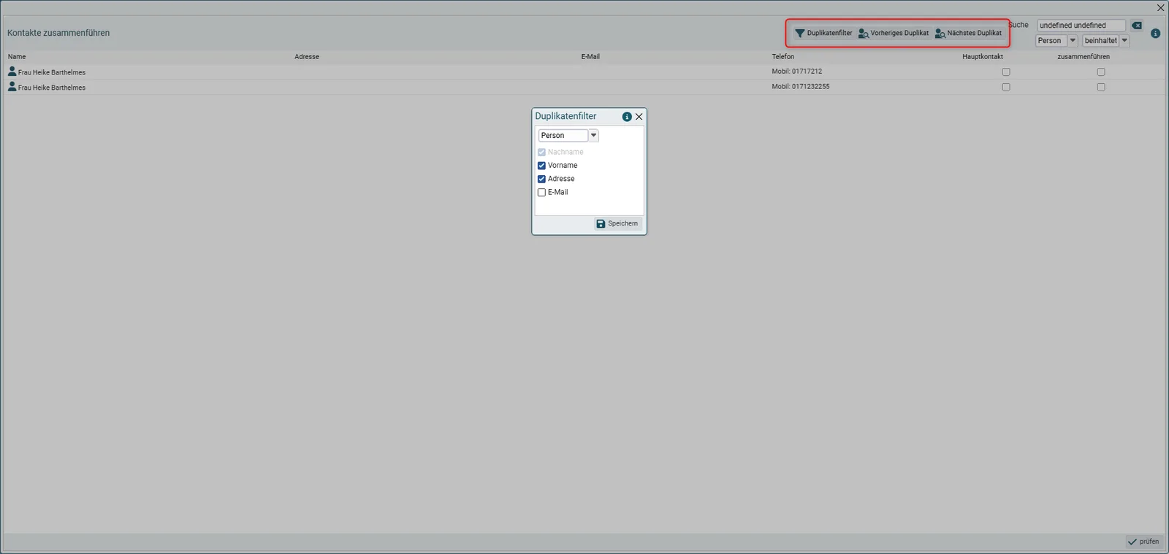Focus the Suche input field
The image size is (1169, 554).
coord(1081,26)
